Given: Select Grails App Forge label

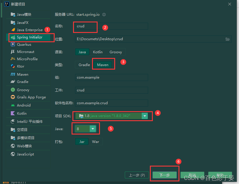Looking at the screenshot, I should coord(31,97).
